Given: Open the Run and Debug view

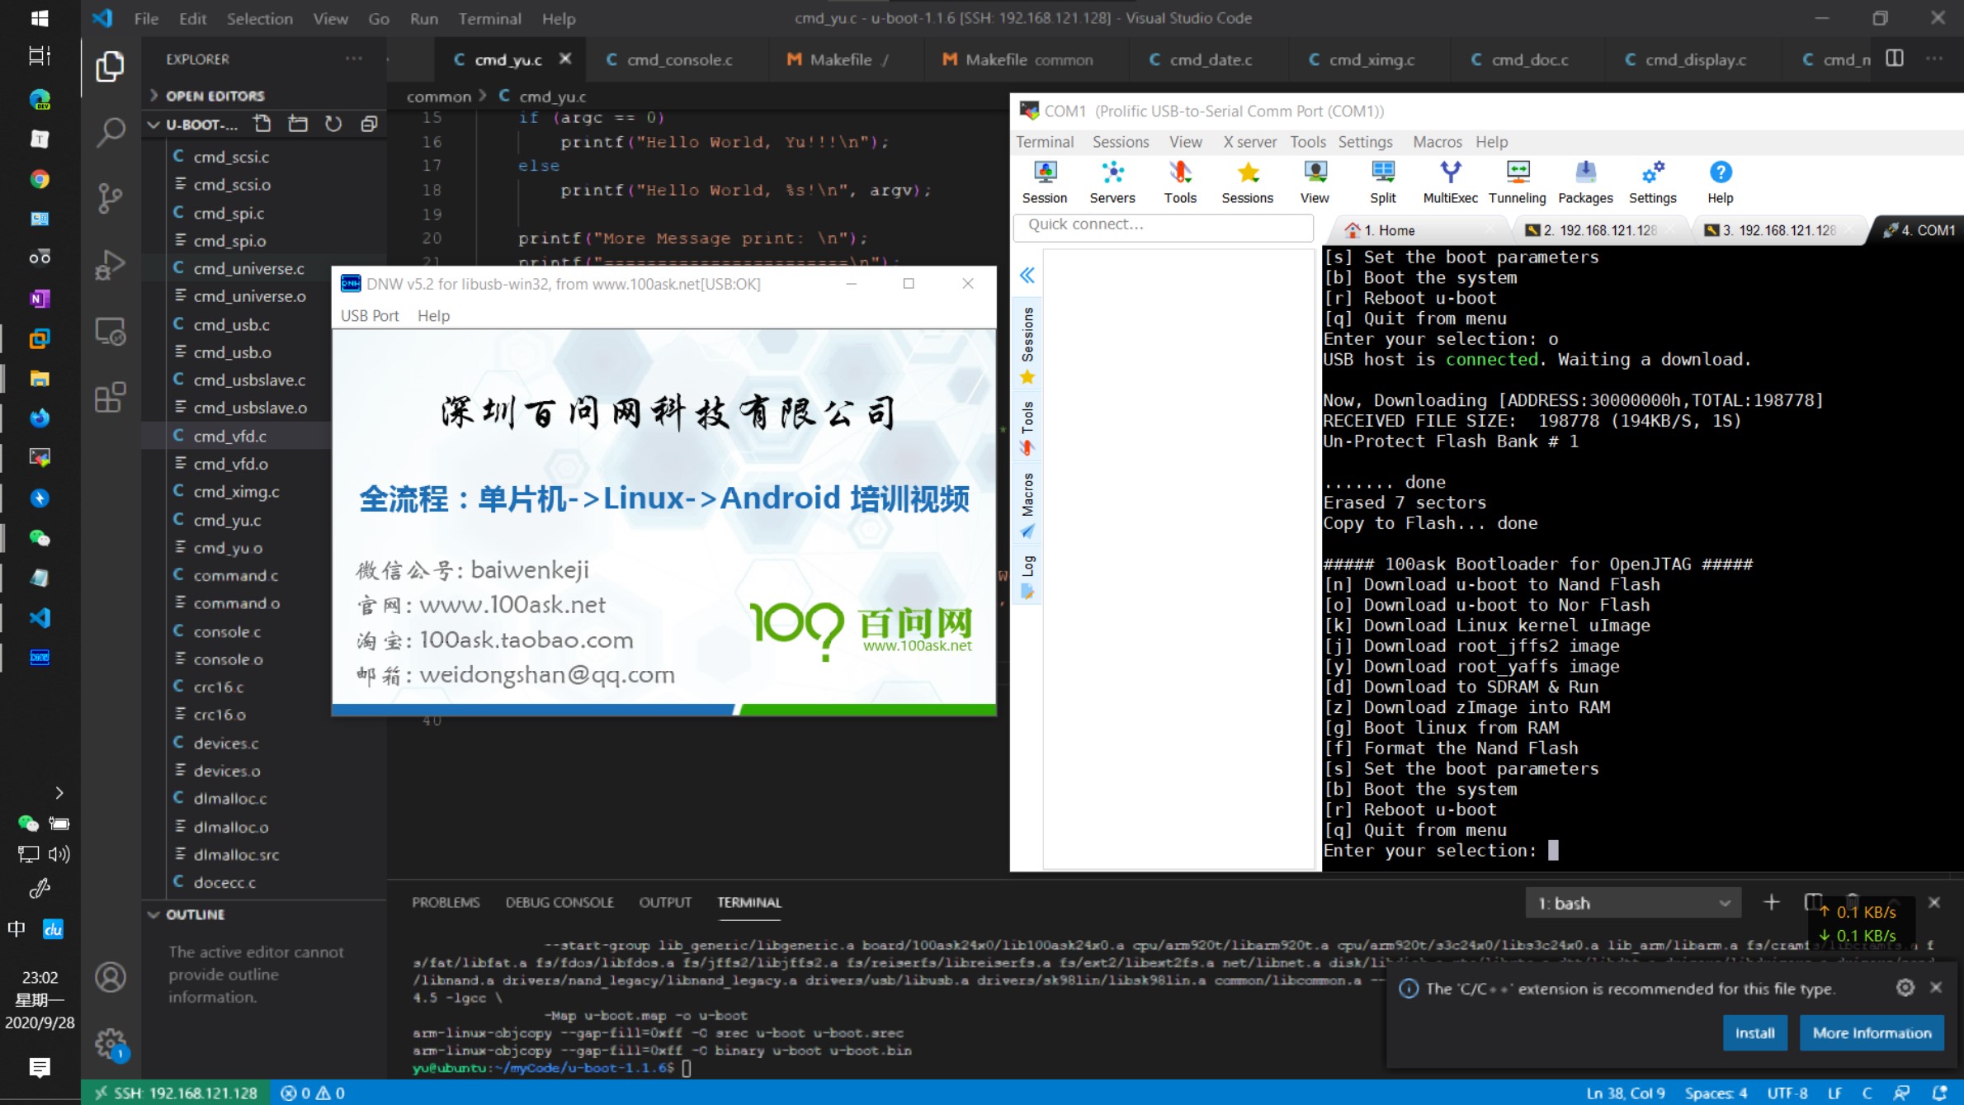Looking at the screenshot, I should [110, 265].
